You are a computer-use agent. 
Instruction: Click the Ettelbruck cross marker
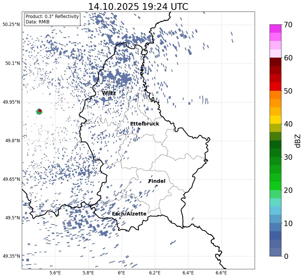coord(139,128)
